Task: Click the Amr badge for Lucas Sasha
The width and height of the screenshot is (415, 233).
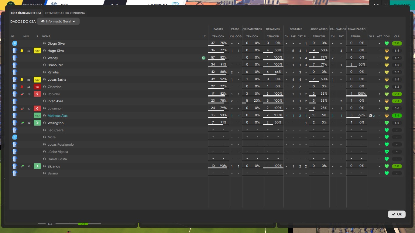Action: (x=37, y=79)
